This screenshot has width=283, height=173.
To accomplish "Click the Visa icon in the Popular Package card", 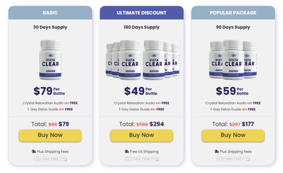I will tap(229, 159).
